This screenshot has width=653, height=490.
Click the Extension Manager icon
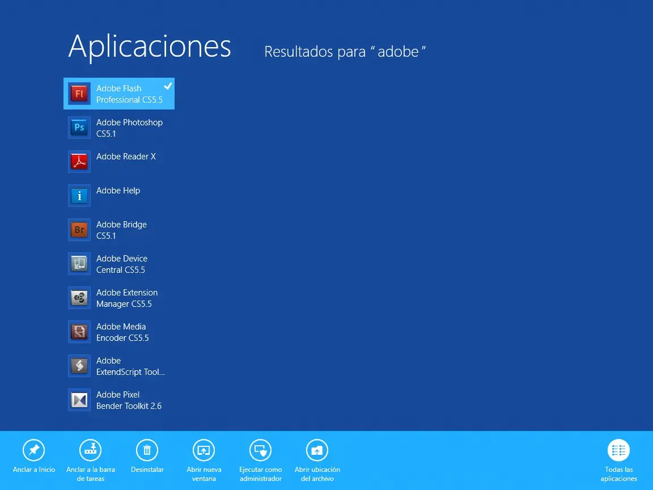[79, 298]
